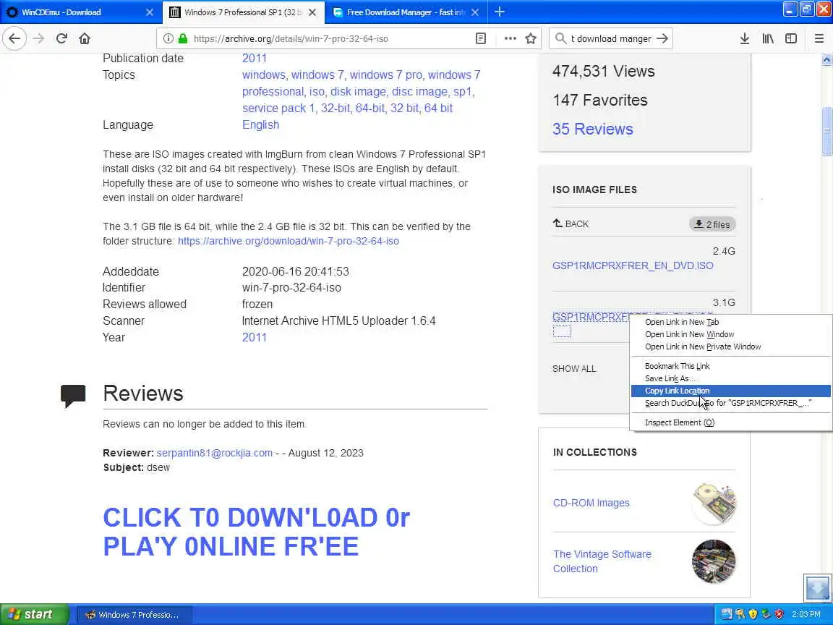
Task: Click the green secure connection padlock
Action: [x=183, y=38]
